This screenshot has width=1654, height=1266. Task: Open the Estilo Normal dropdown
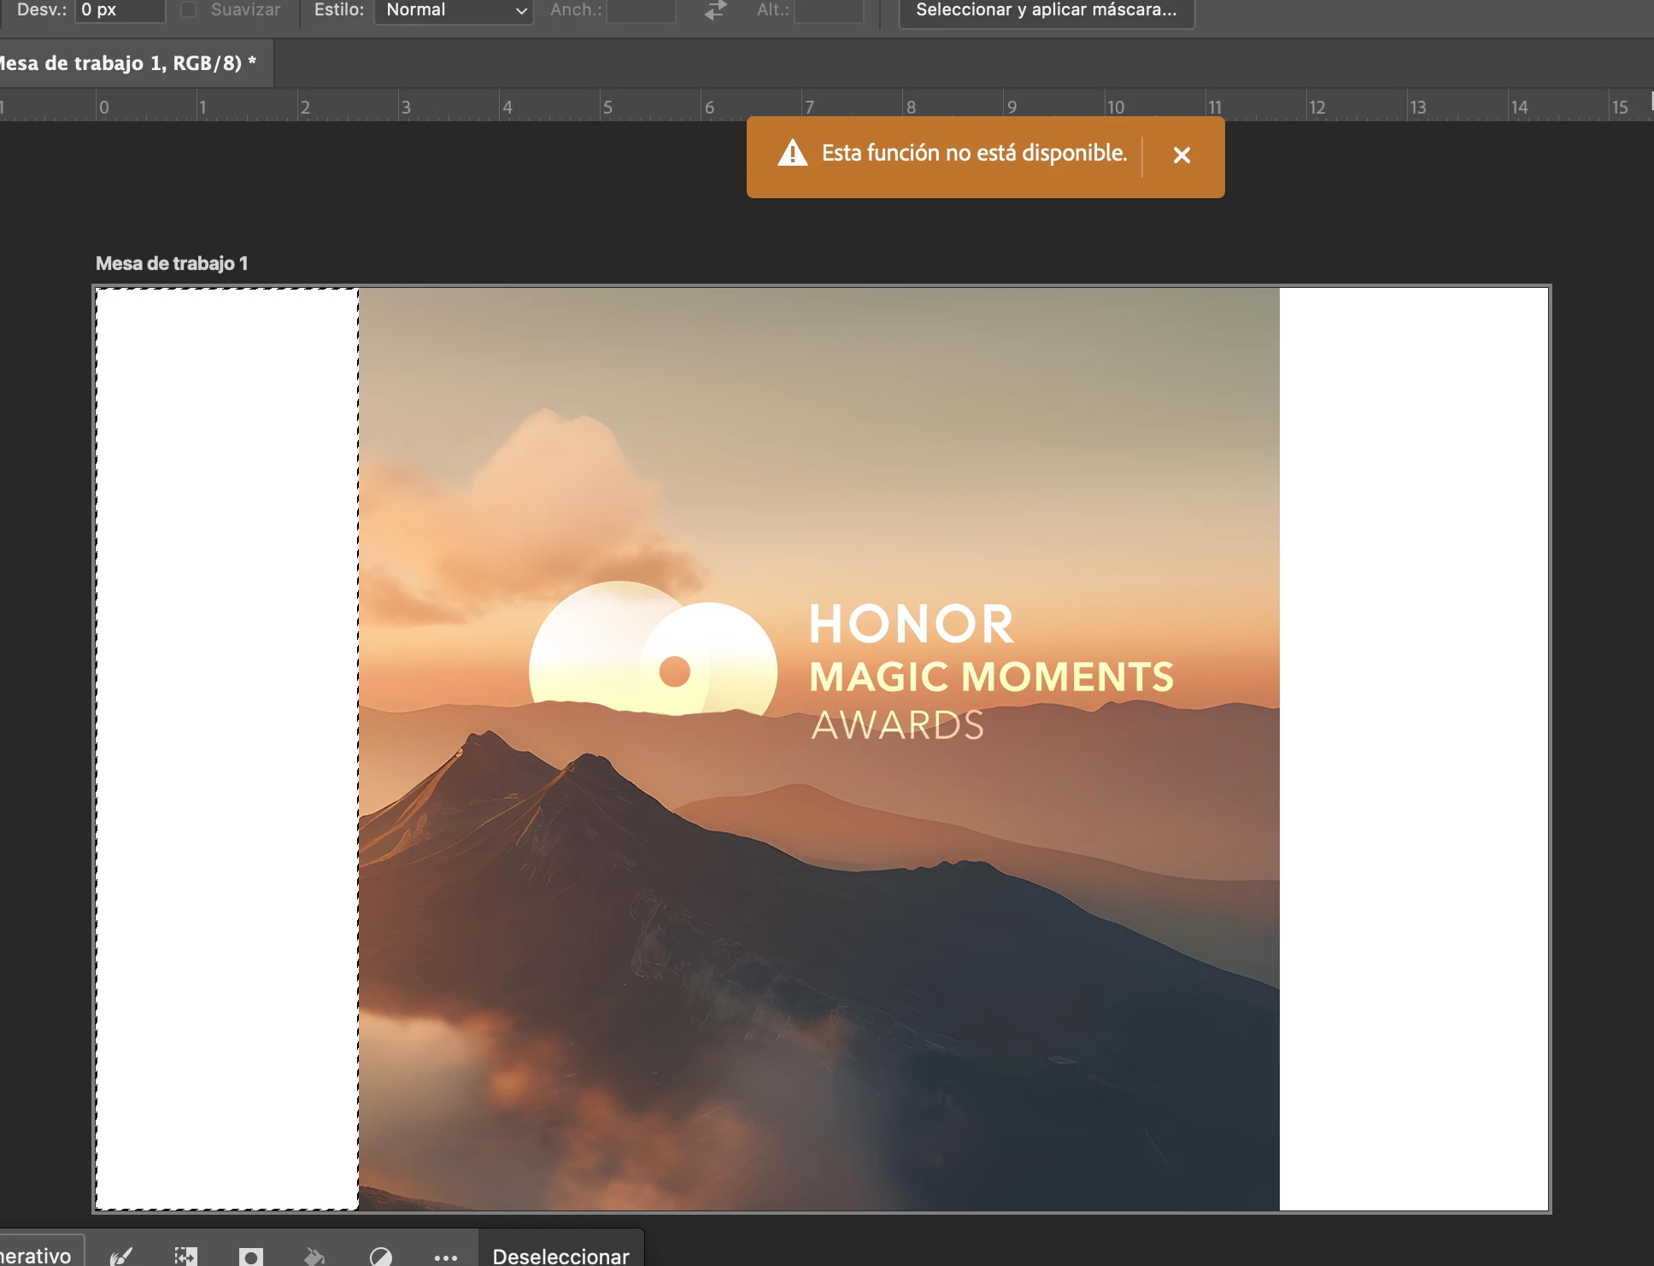pos(454,10)
